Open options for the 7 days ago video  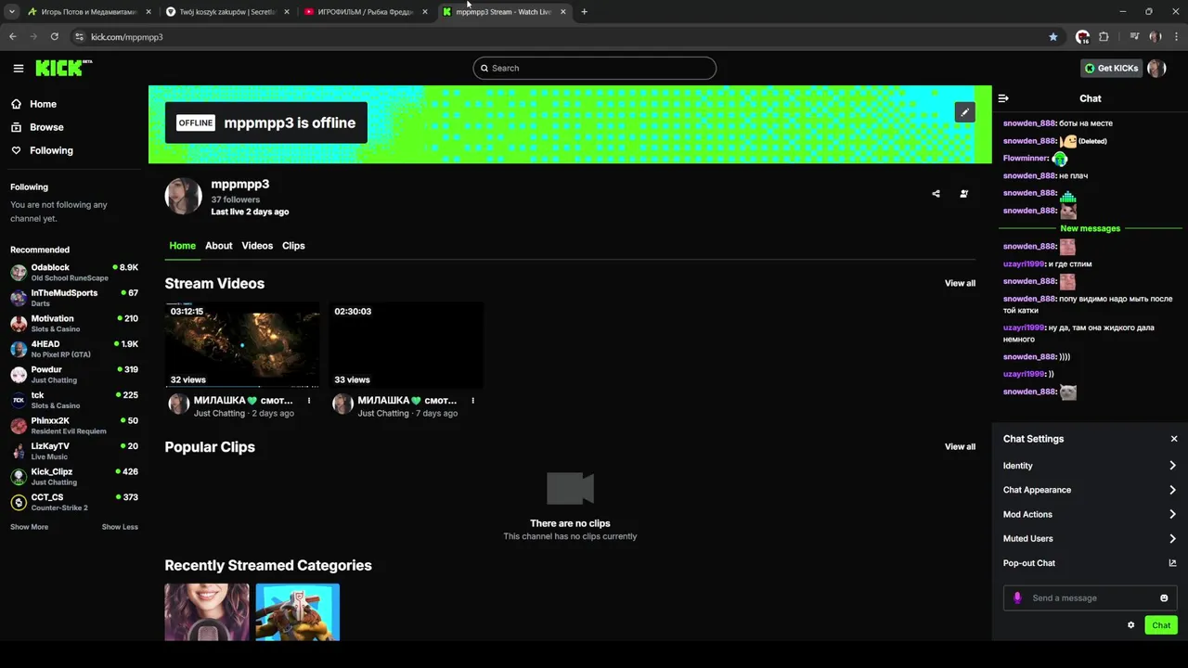pos(472,401)
